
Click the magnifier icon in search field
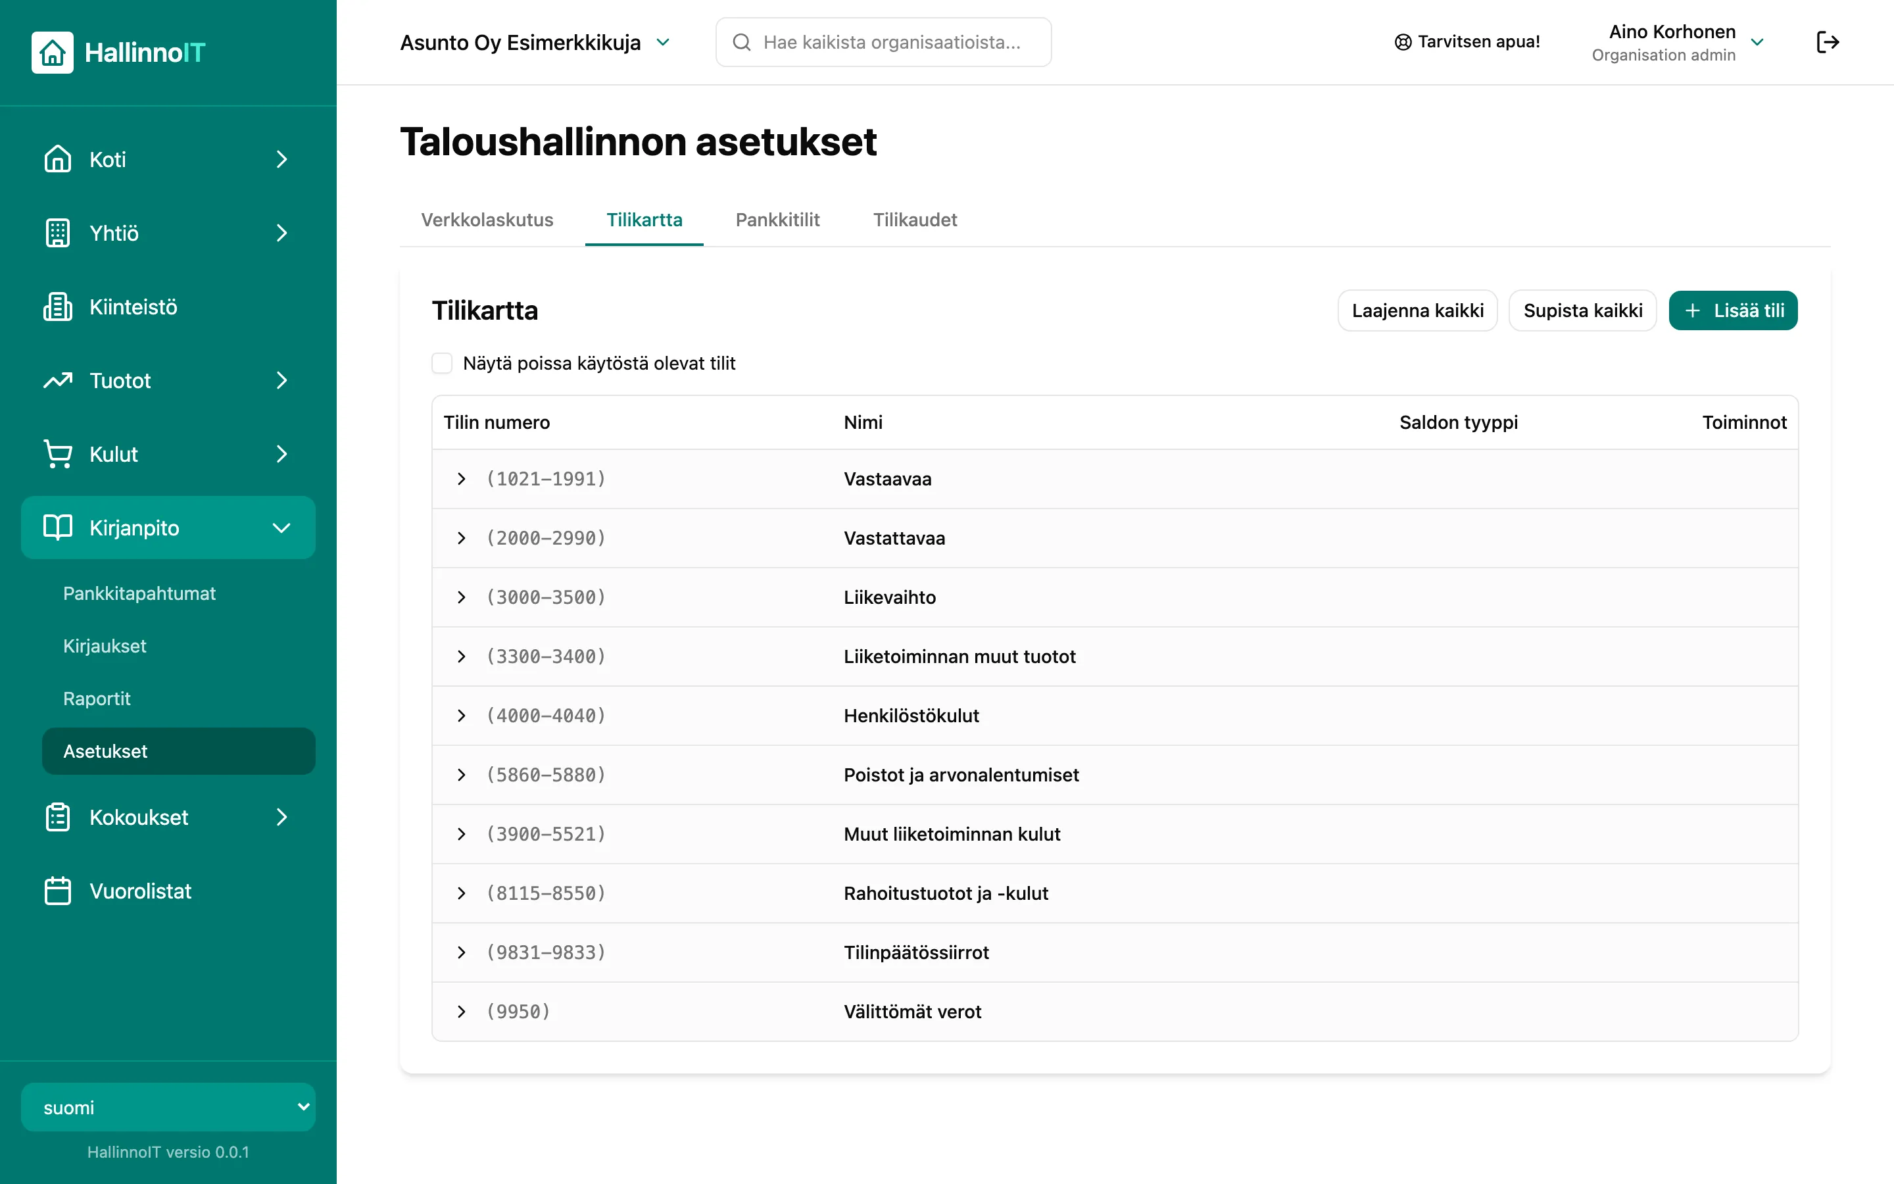point(741,42)
